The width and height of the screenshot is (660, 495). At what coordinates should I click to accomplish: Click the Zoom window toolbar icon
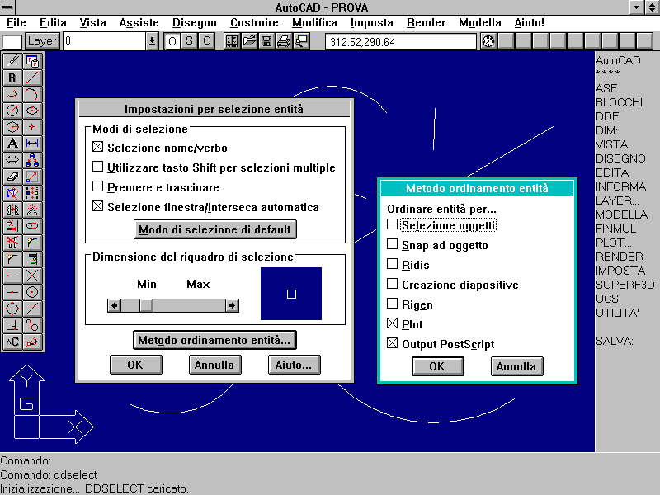point(301,41)
